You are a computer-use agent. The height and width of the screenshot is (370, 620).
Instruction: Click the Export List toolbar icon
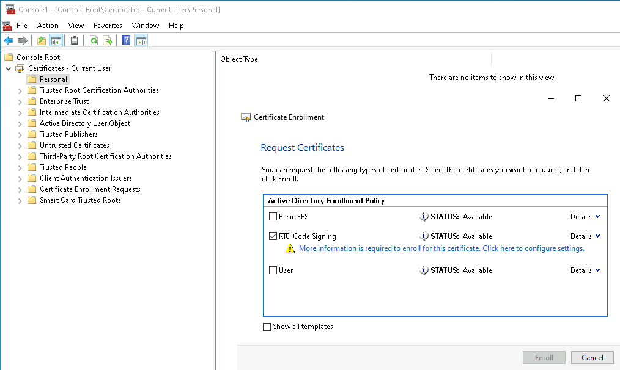pyautogui.click(x=108, y=41)
